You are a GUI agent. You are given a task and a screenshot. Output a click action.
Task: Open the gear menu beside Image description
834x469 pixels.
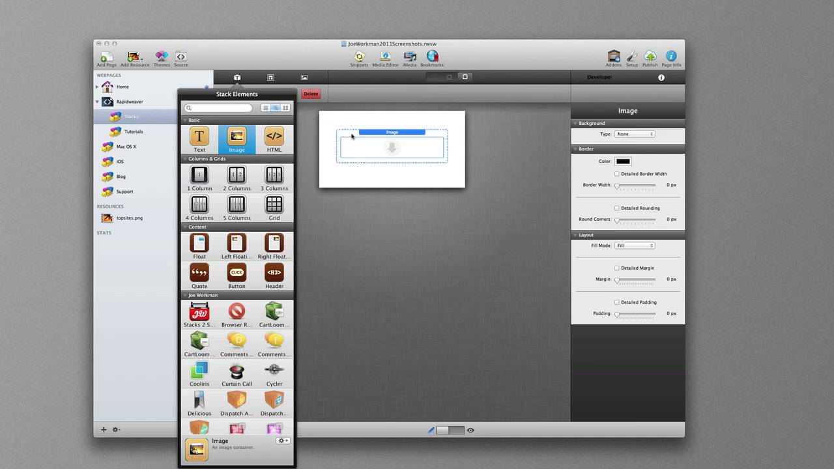pos(283,441)
